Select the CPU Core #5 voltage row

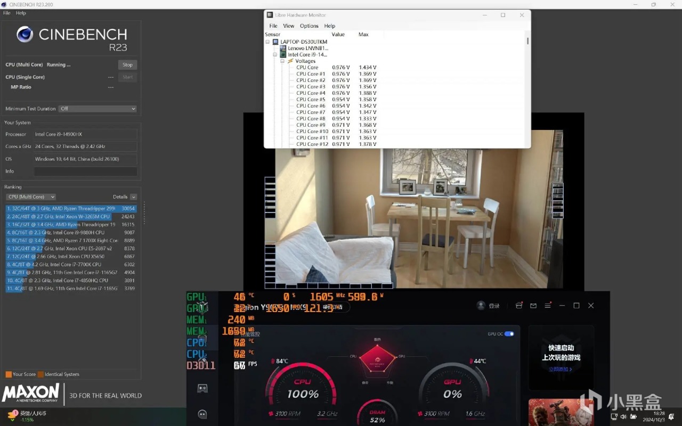tap(336, 99)
